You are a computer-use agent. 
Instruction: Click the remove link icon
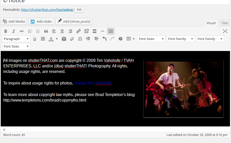pyautogui.click(x=86, y=31)
